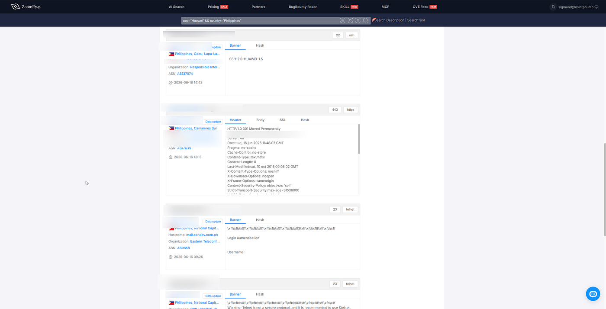
Task: Select Hash tab in bottom telnet result
Action: point(260,294)
